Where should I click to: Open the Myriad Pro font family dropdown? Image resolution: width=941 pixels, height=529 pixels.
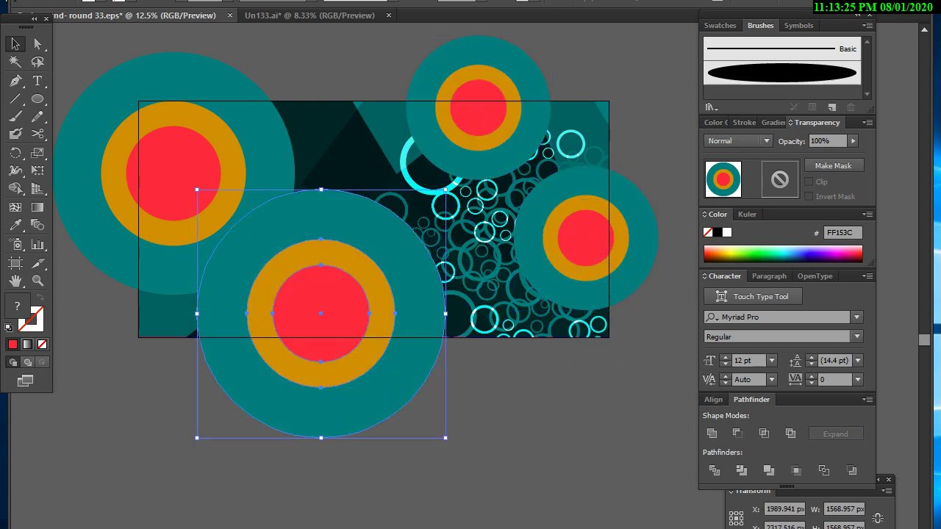[856, 317]
